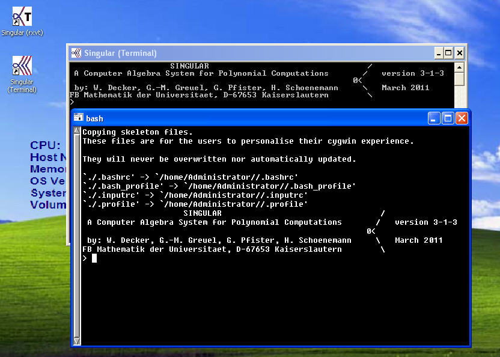Click 'FB Mathematik der Universitaet' line in bash
The image size is (500, 357).
click(212, 249)
